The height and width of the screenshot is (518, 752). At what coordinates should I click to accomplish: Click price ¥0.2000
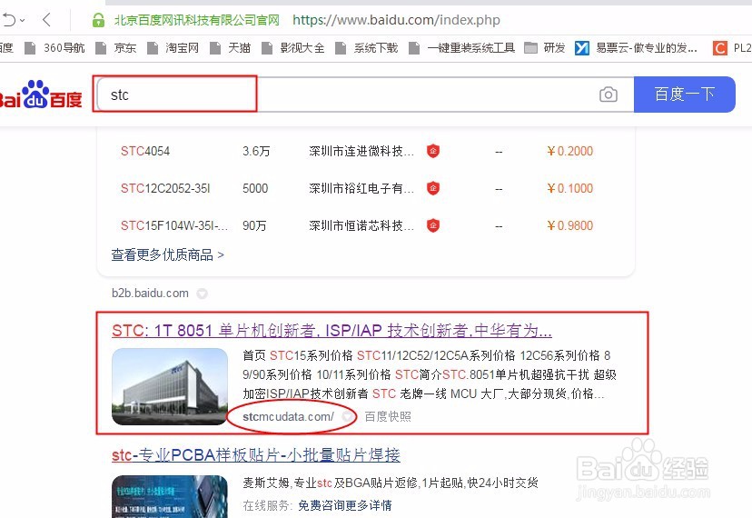coord(569,151)
